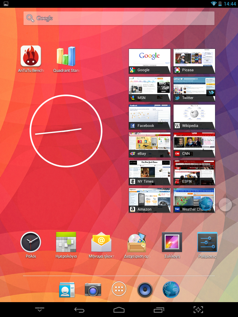The height and width of the screenshot is (317, 238).
Task: Tap the screenshot capture navigation button
Action: click(198, 310)
